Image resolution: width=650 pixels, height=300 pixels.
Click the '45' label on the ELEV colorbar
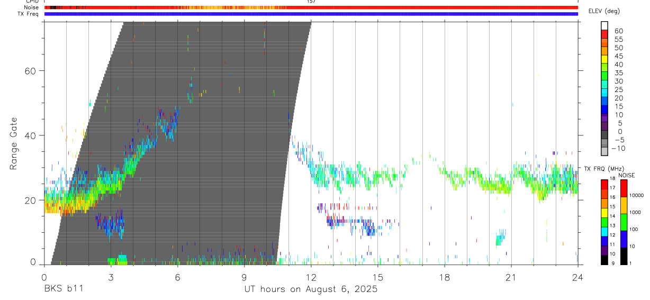click(x=619, y=56)
